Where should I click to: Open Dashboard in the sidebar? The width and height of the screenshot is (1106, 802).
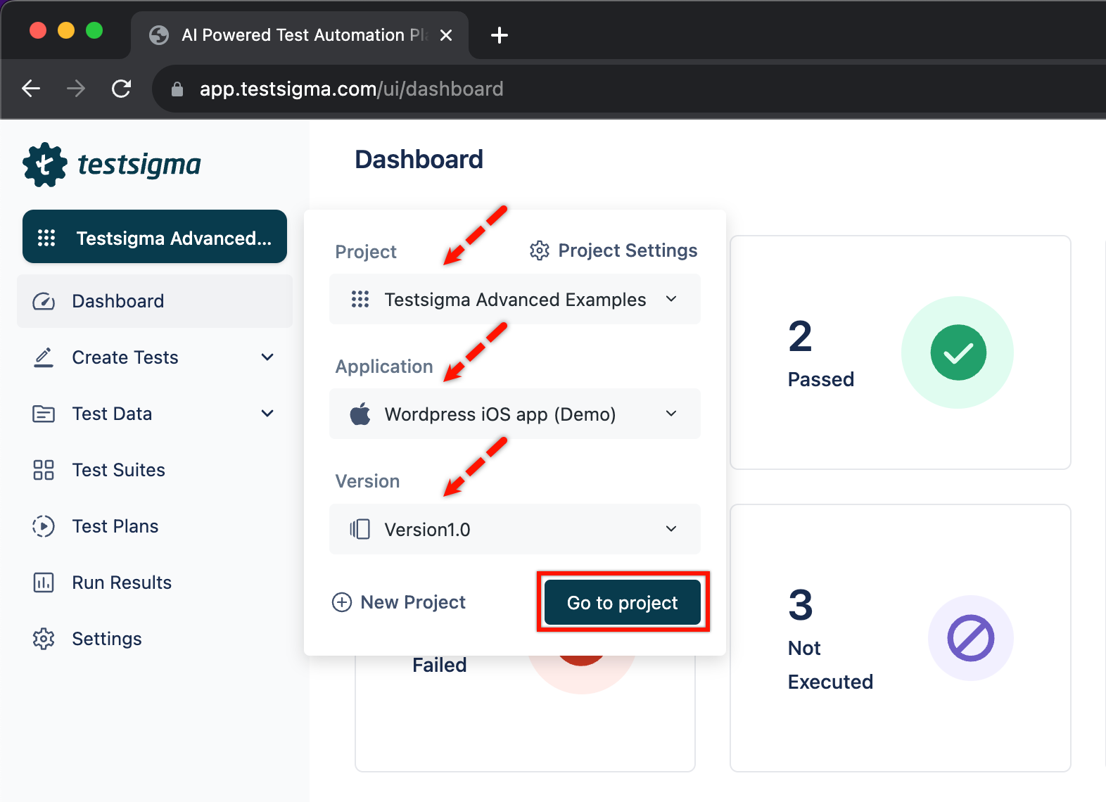(155, 301)
